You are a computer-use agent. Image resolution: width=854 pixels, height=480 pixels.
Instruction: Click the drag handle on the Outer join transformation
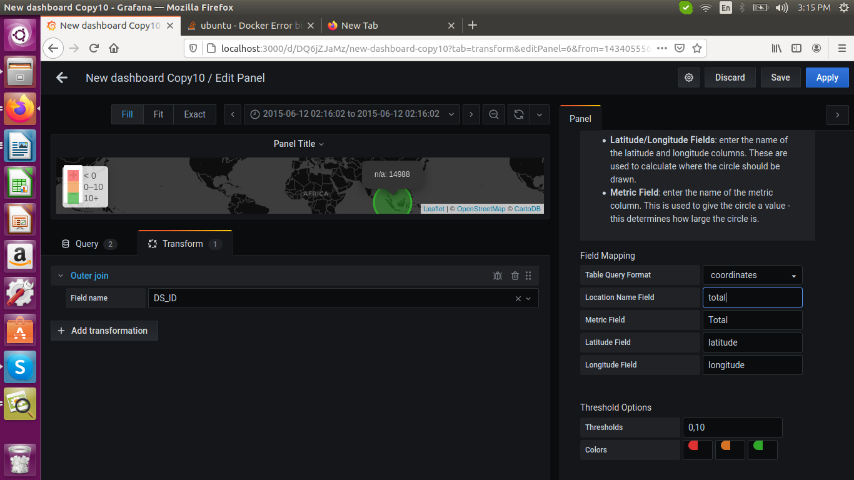pos(528,275)
